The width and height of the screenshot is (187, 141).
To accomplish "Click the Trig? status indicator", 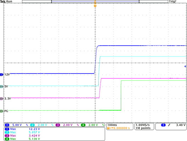I will click(172, 1).
